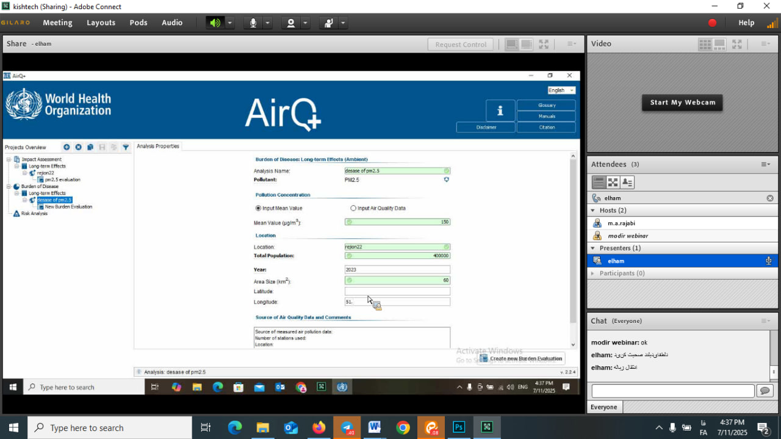Toggle Share pod scroll view icon
The image size is (781, 439).
[526, 44]
